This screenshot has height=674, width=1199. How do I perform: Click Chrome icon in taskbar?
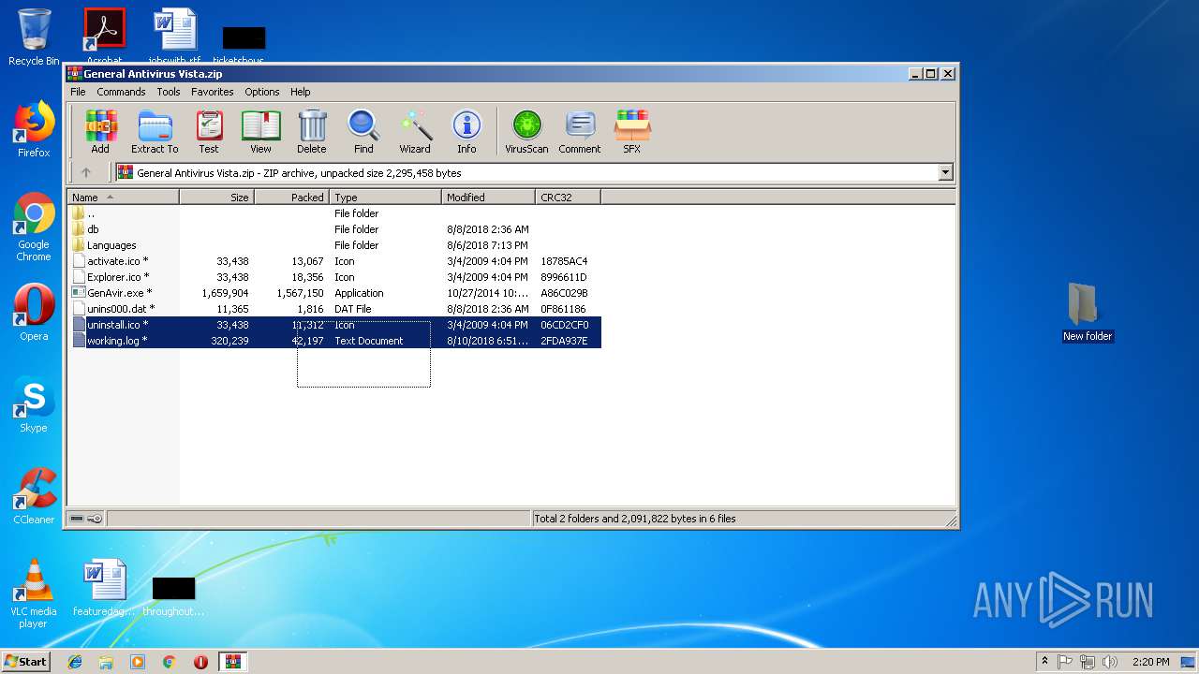[x=169, y=662]
